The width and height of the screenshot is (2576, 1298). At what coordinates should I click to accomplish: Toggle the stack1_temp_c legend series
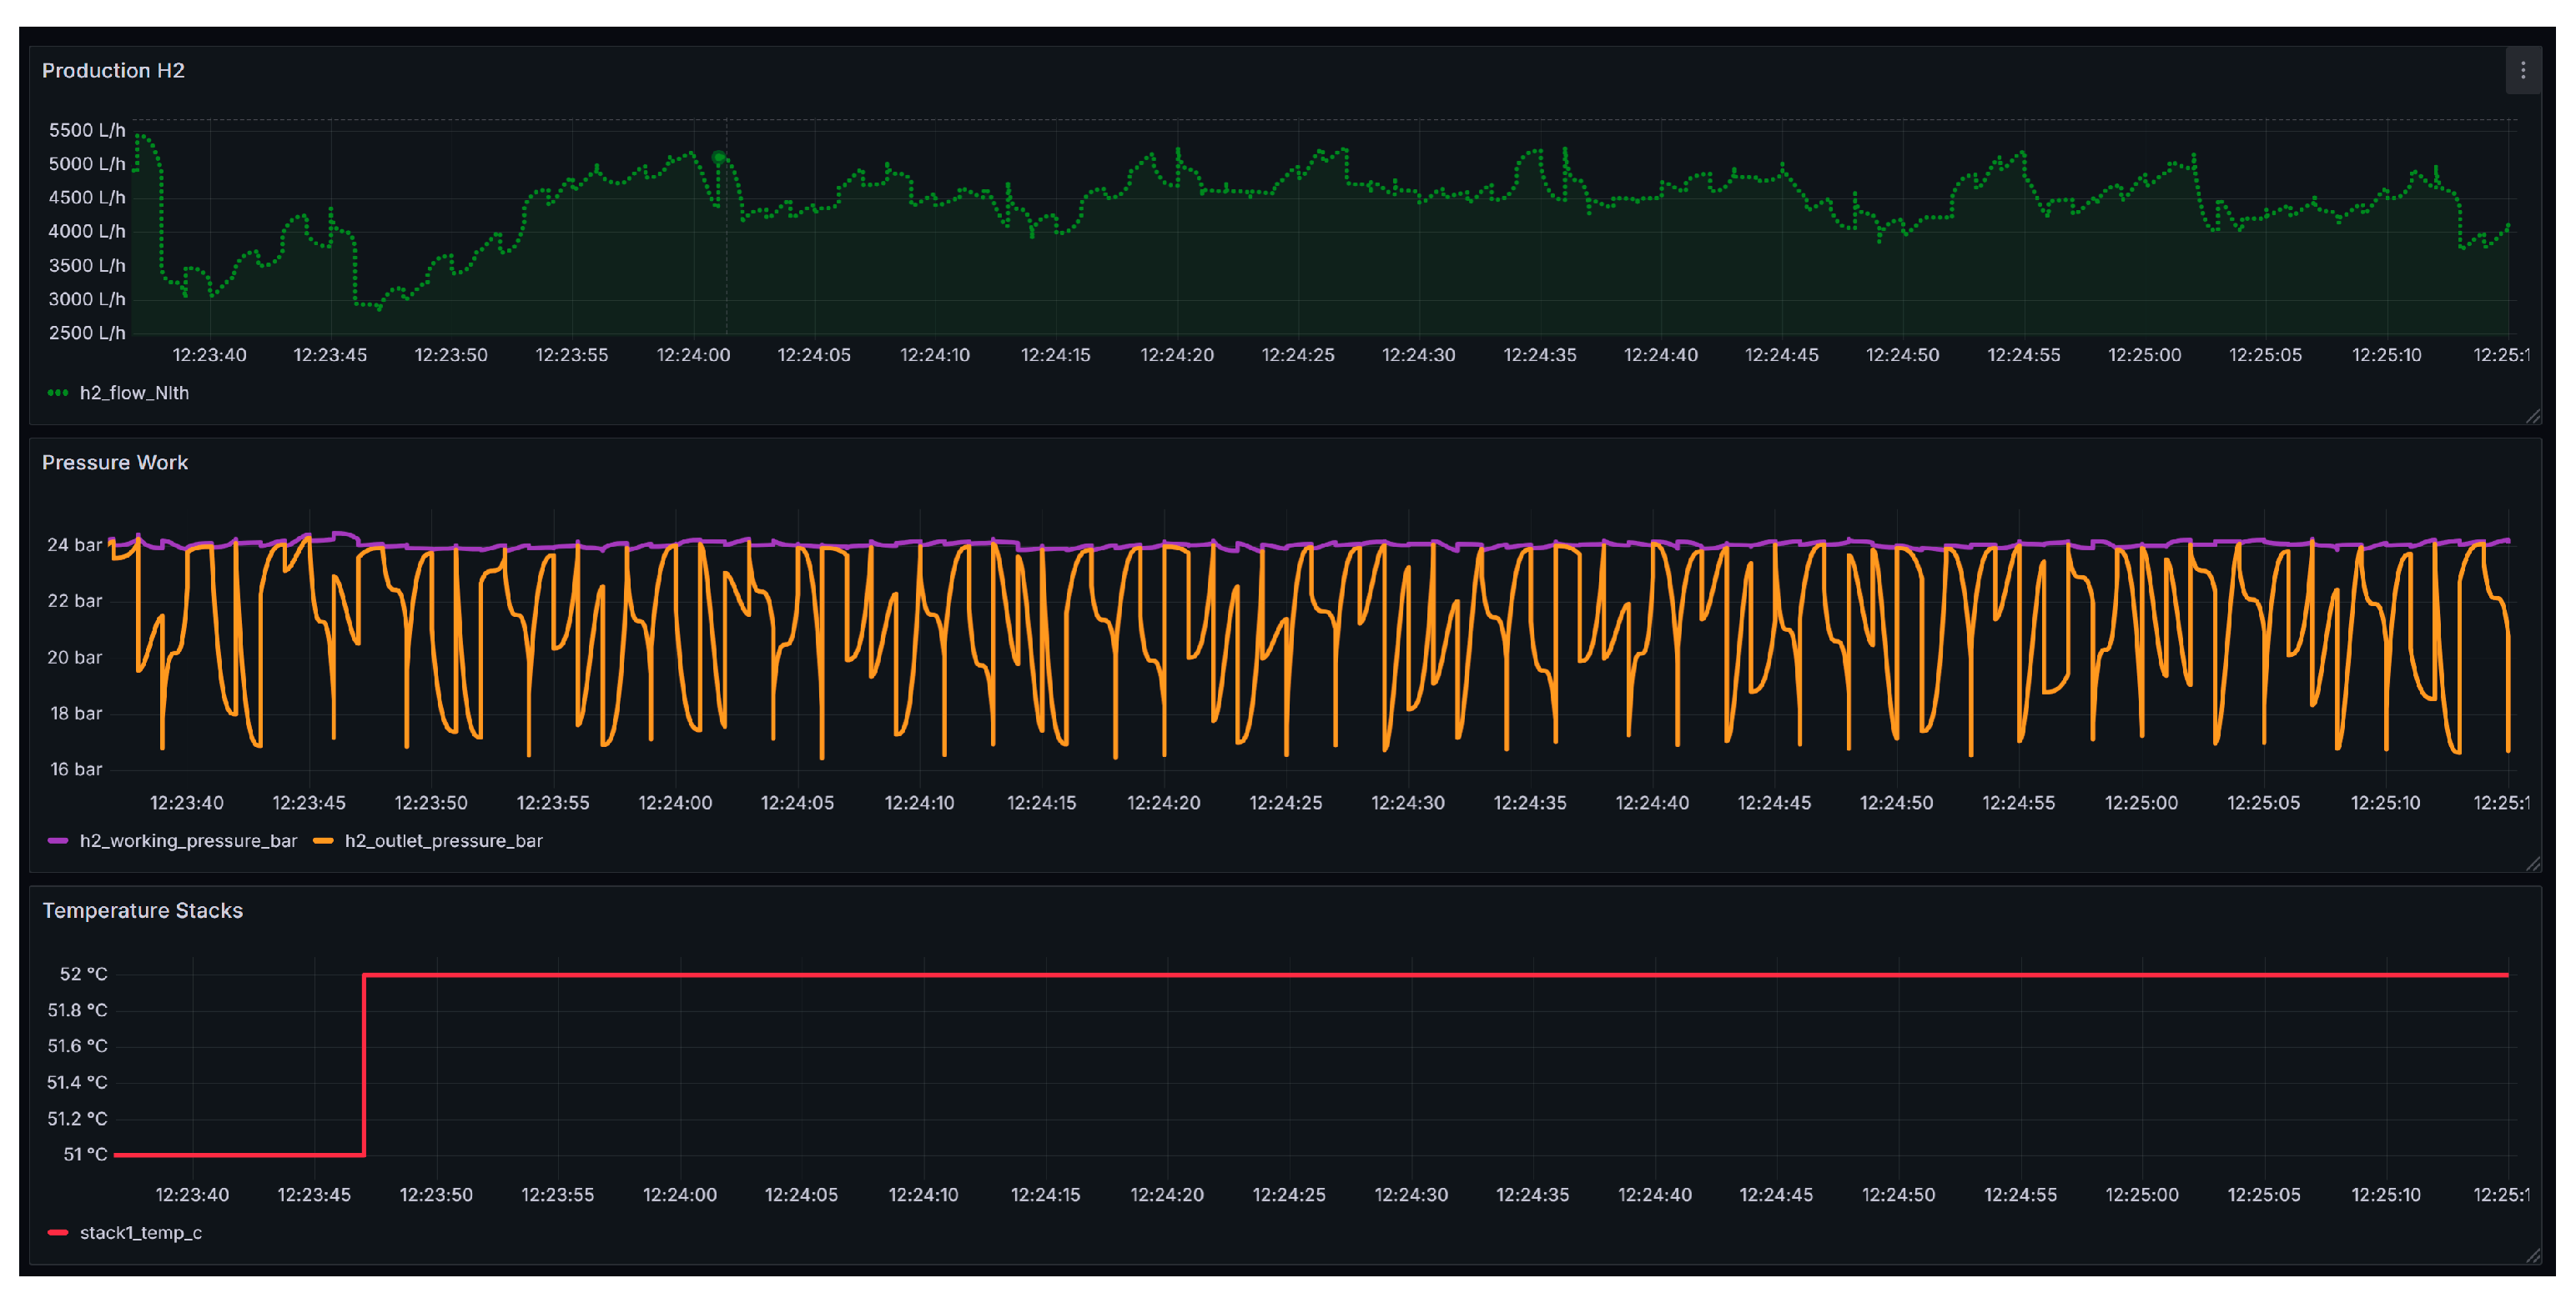[x=141, y=1232]
